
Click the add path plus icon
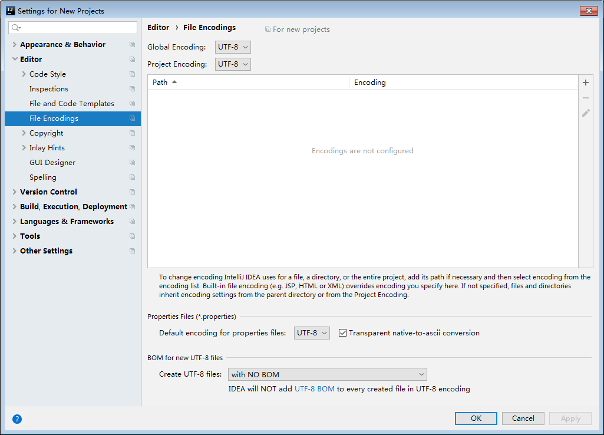pos(586,83)
